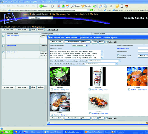Open the Favorites star button

(86, 6)
